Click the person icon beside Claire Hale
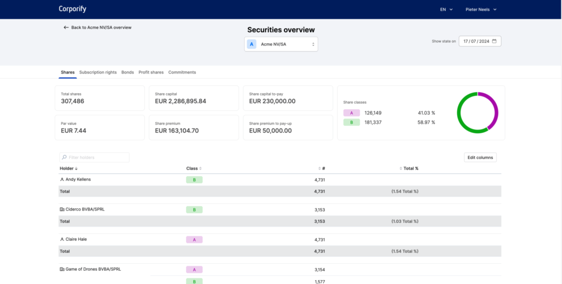 pos(62,239)
